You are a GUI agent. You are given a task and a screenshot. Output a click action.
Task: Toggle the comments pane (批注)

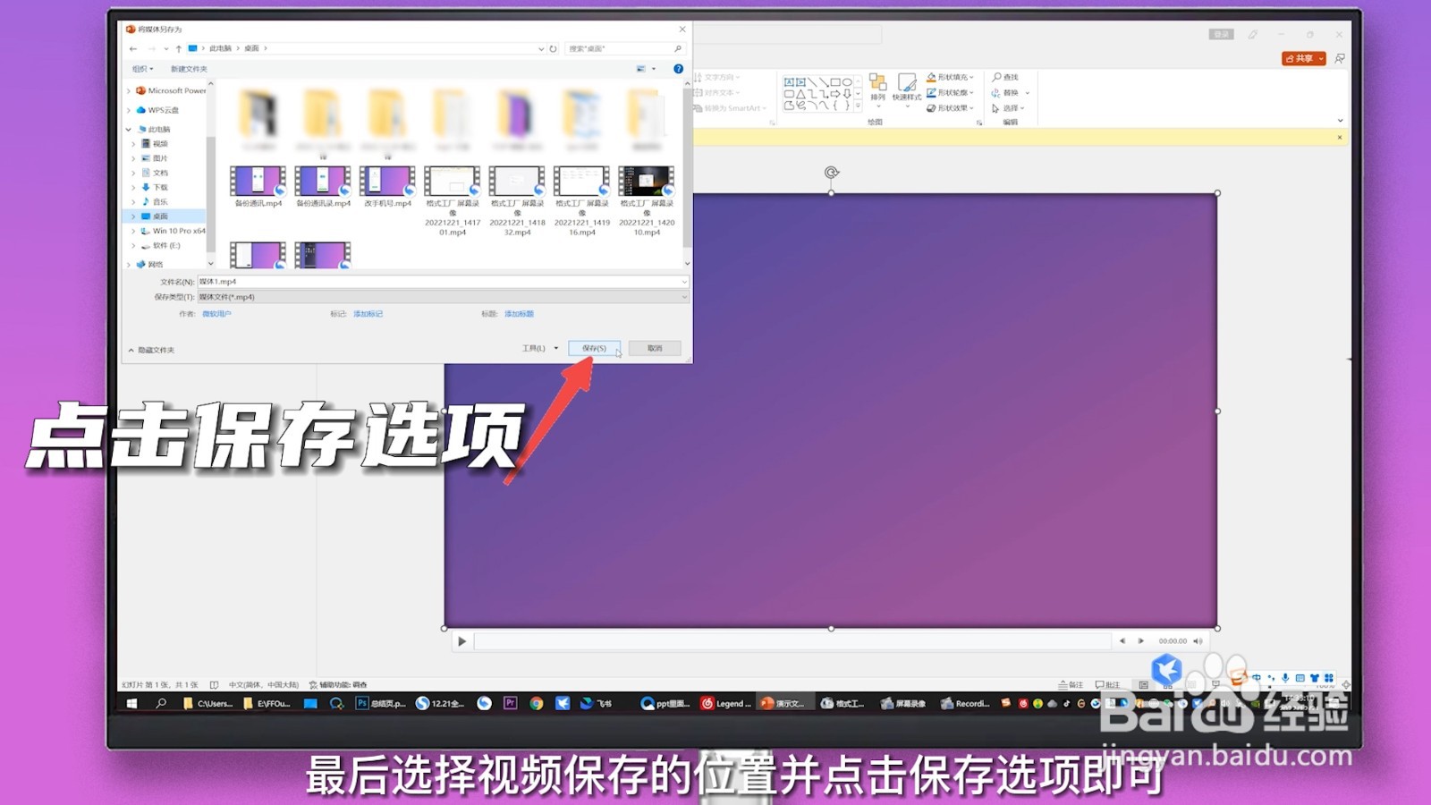point(1109,682)
